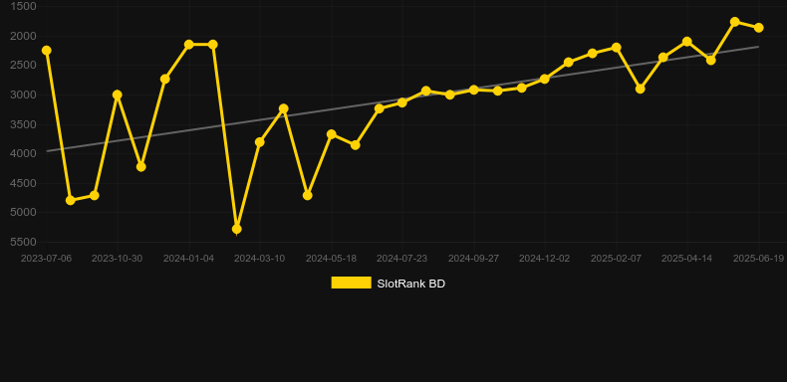Click the yellow SlotRank BD legend swatch
The width and height of the screenshot is (787, 382).
tap(352, 283)
